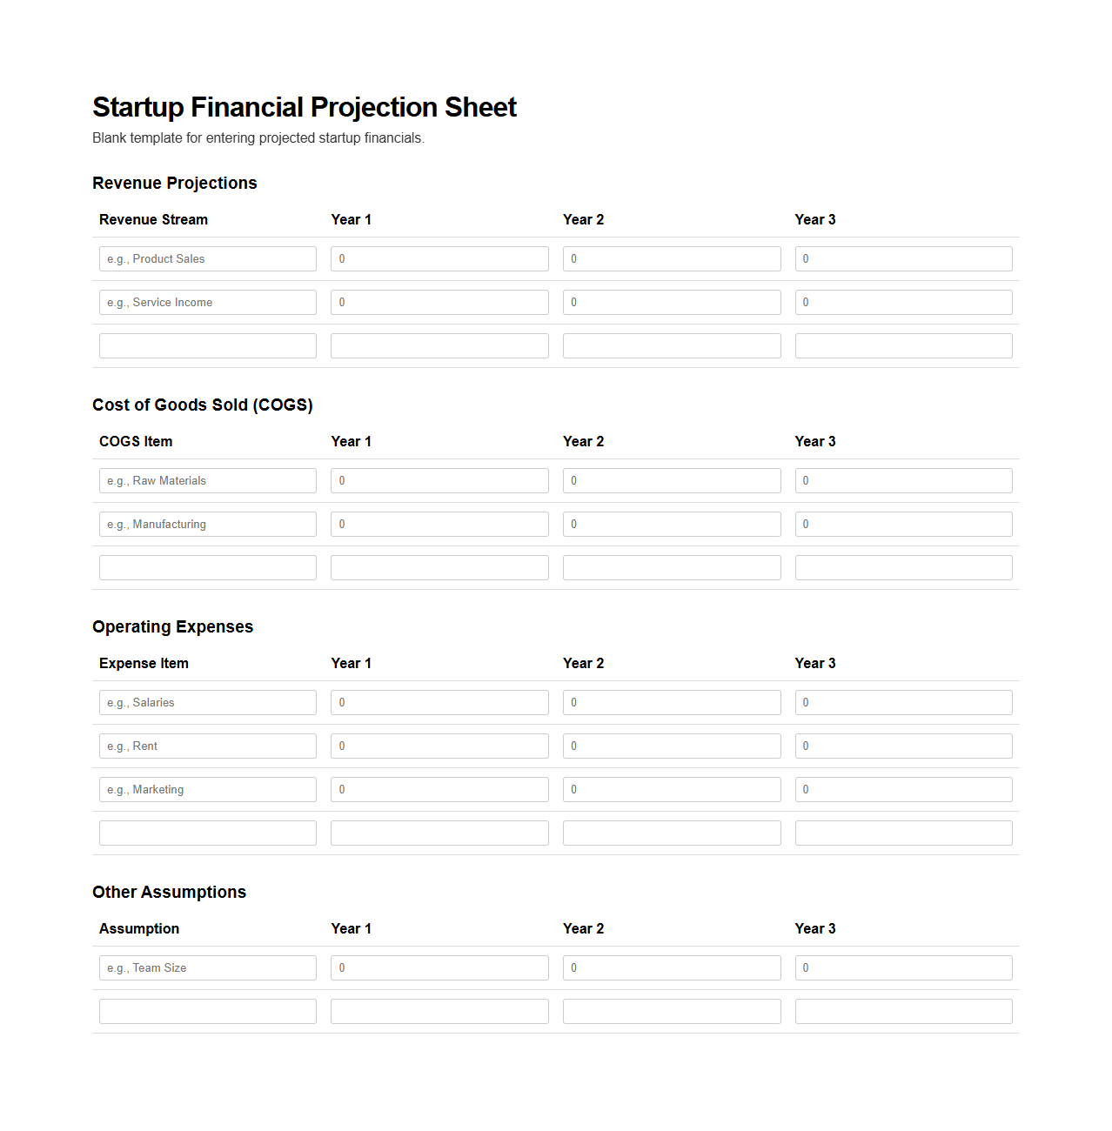The width and height of the screenshot is (1112, 1131).
Task: Click the Rent expense item field
Action: pyautogui.click(x=207, y=746)
